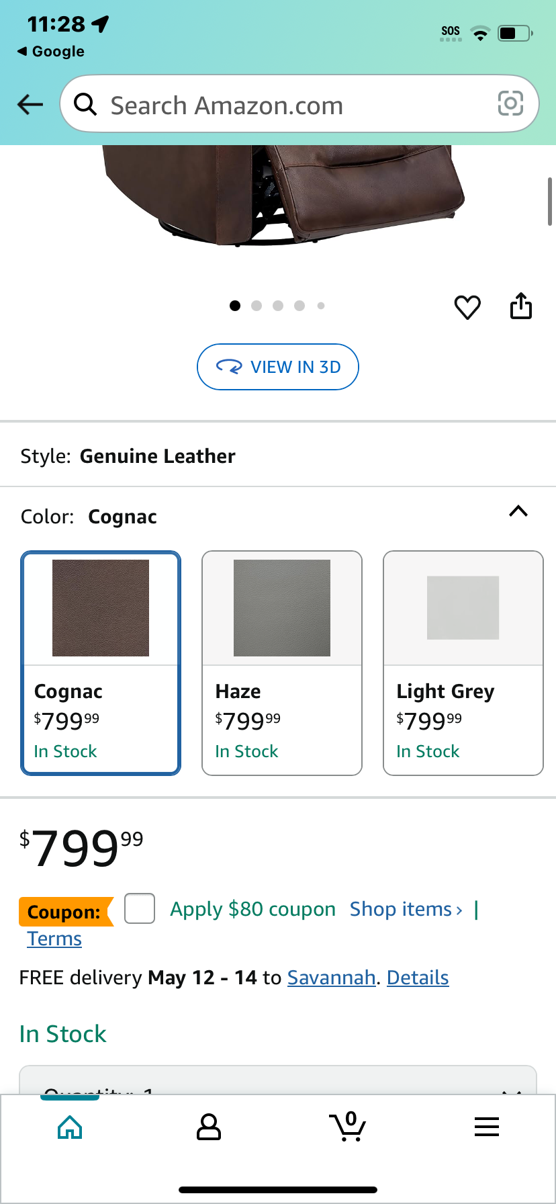Open camera lens search icon
This screenshot has height=1204, width=556.
[510, 103]
